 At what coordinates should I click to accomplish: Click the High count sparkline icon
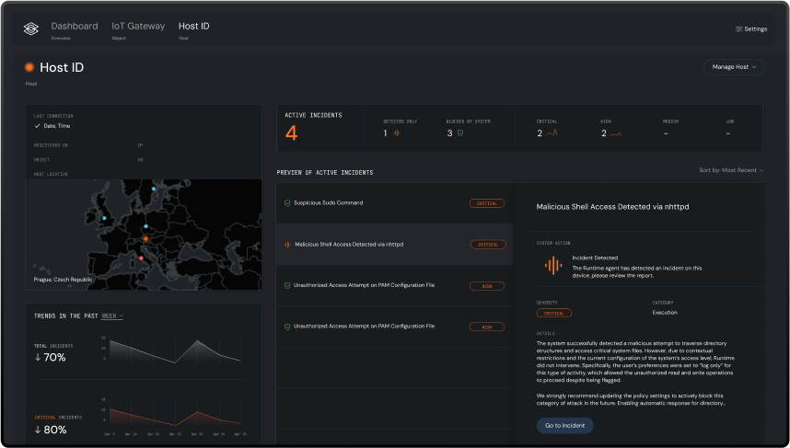tap(616, 134)
